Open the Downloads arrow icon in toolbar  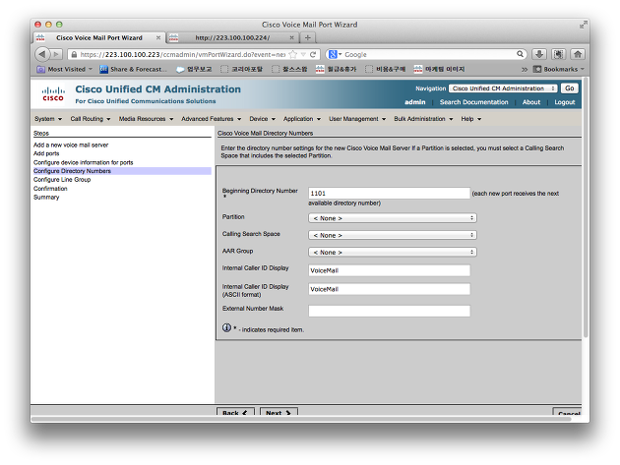(x=539, y=54)
